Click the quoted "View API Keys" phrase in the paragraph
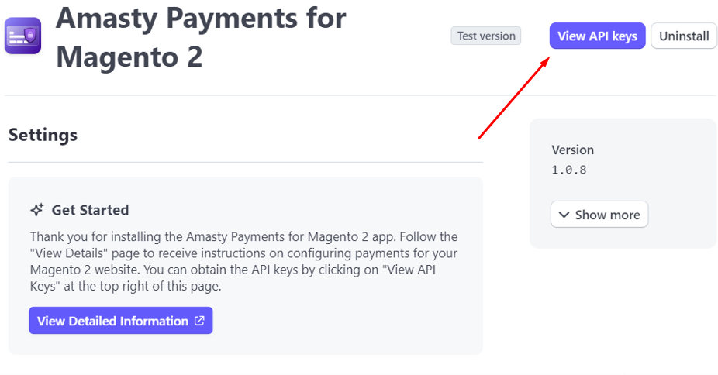The image size is (718, 375). pos(233,278)
